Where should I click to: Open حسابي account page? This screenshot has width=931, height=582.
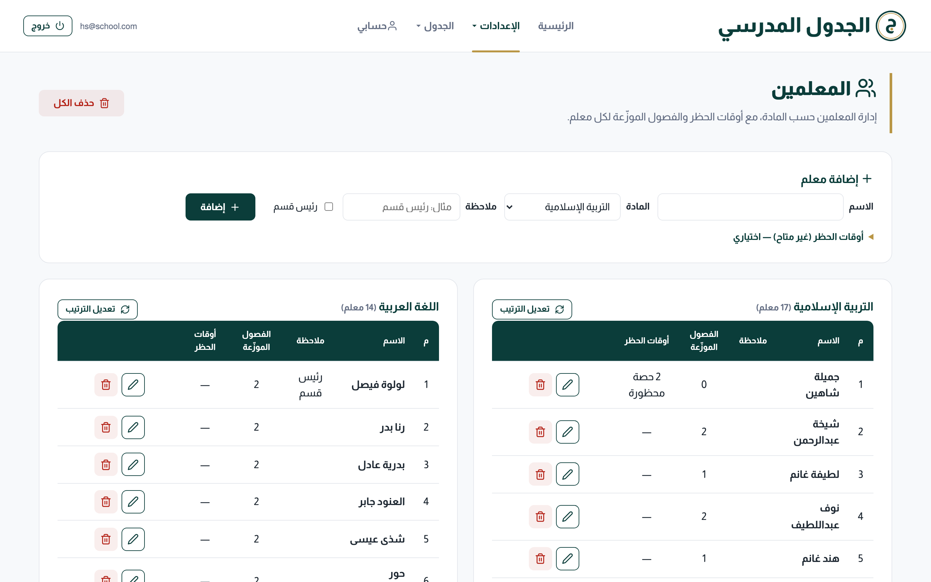[377, 26]
